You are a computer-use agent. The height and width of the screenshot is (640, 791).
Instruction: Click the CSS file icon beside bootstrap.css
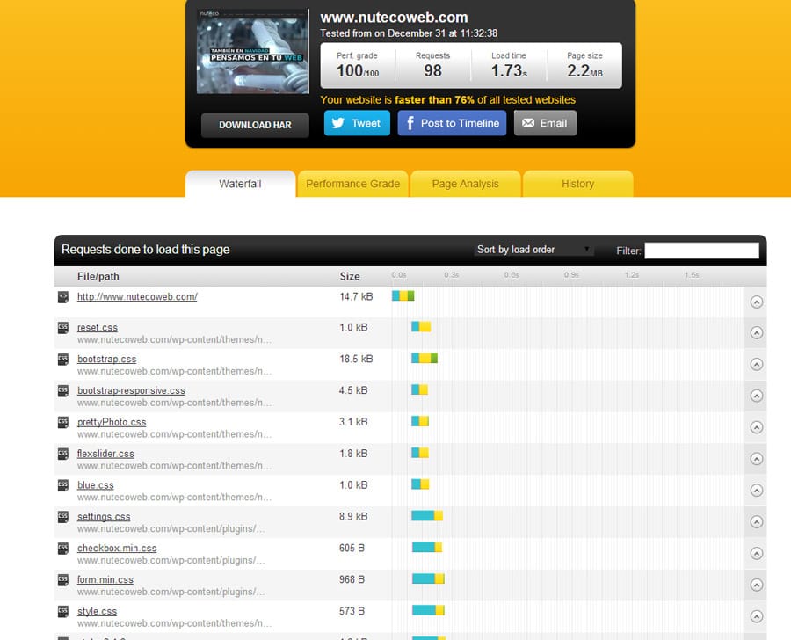tap(63, 360)
